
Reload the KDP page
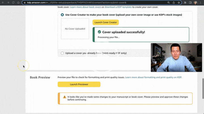[13, 3]
